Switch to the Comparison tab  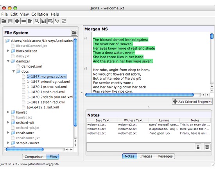tap(34, 157)
